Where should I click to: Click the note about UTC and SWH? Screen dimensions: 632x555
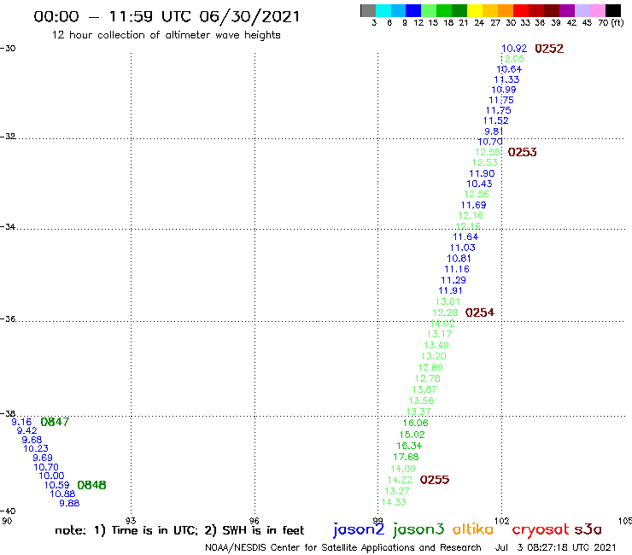coord(179,530)
